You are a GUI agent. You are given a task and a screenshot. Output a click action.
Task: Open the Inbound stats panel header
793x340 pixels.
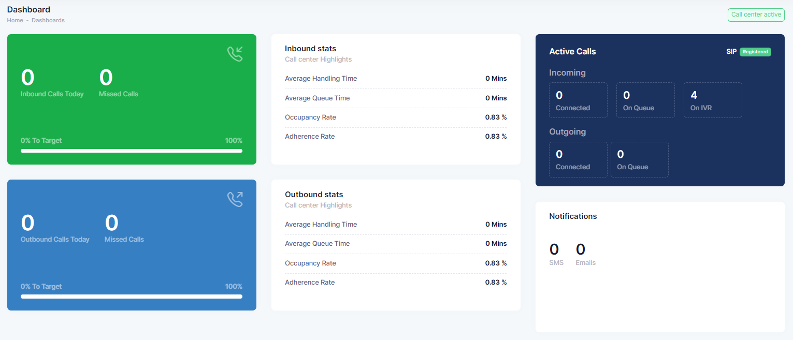[x=310, y=48]
